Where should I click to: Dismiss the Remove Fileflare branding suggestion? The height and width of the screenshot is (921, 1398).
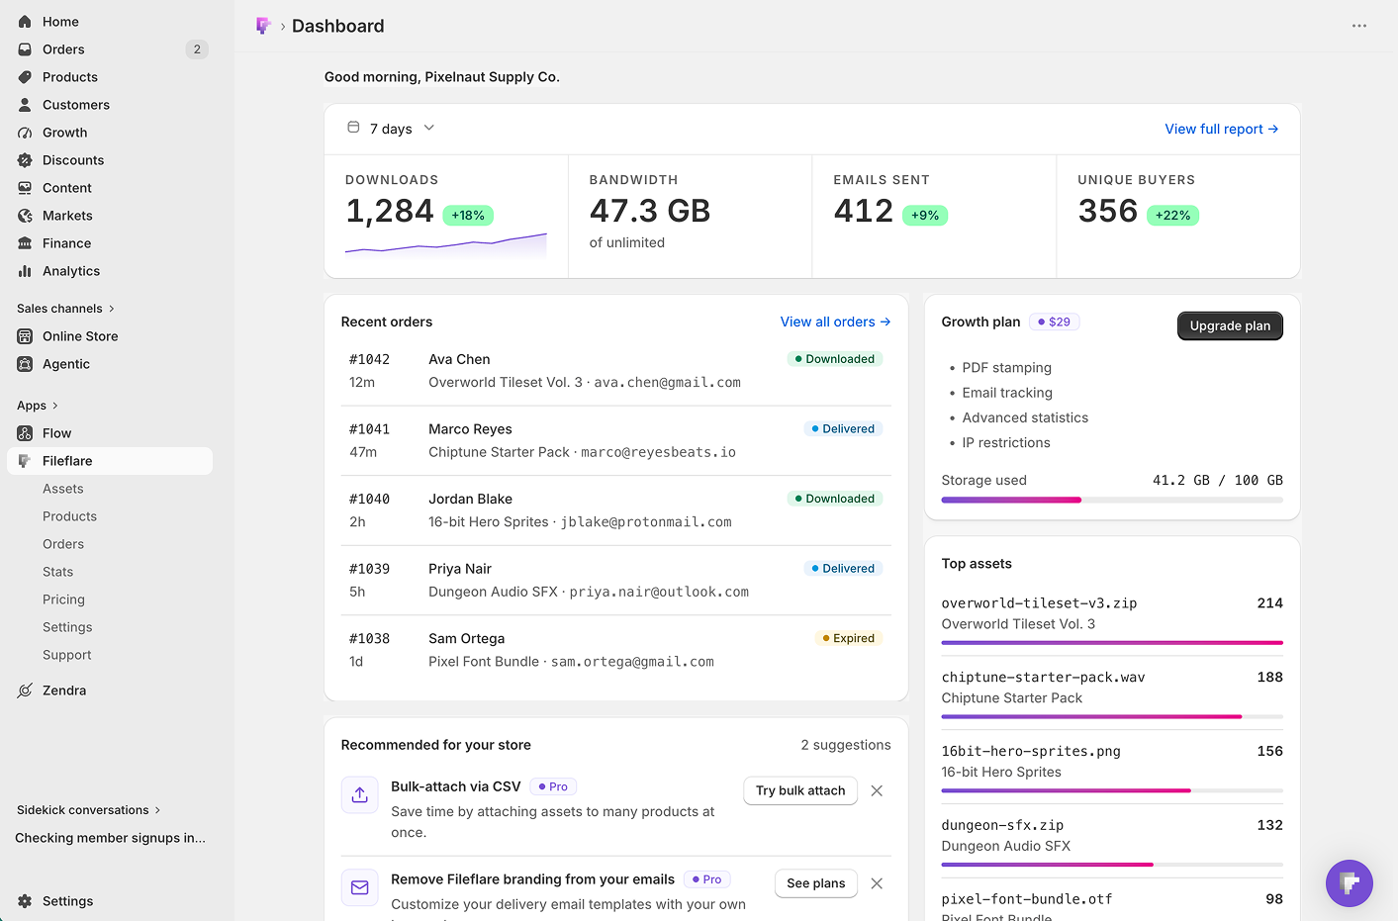click(877, 883)
